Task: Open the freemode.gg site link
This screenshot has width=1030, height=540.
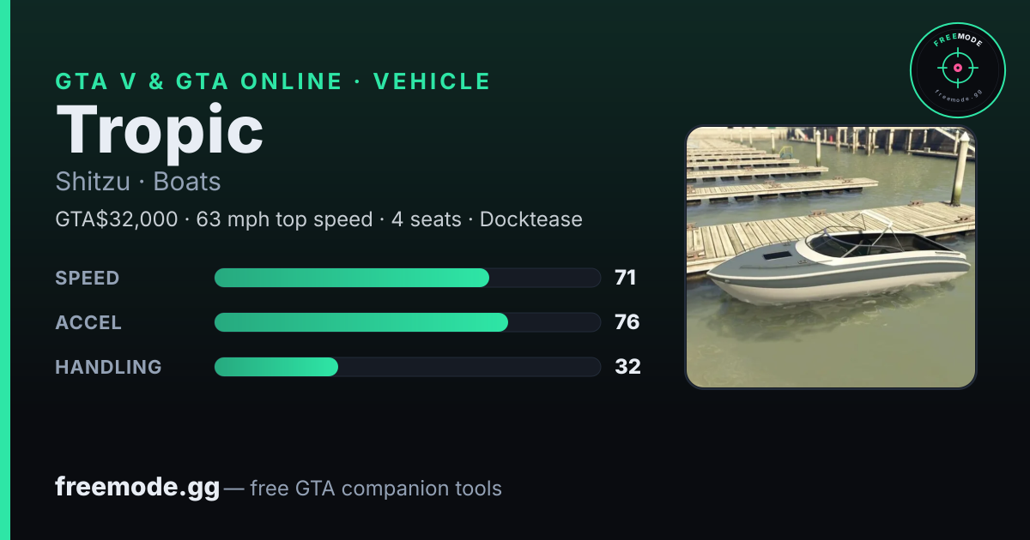Action: (137, 488)
